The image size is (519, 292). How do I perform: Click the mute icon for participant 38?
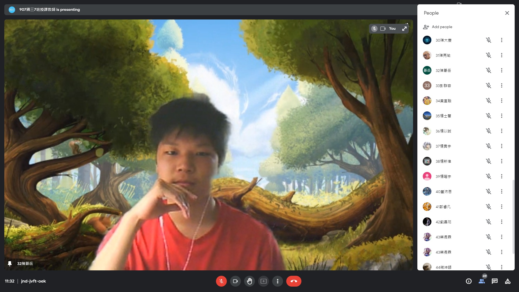[x=488, y=161]
